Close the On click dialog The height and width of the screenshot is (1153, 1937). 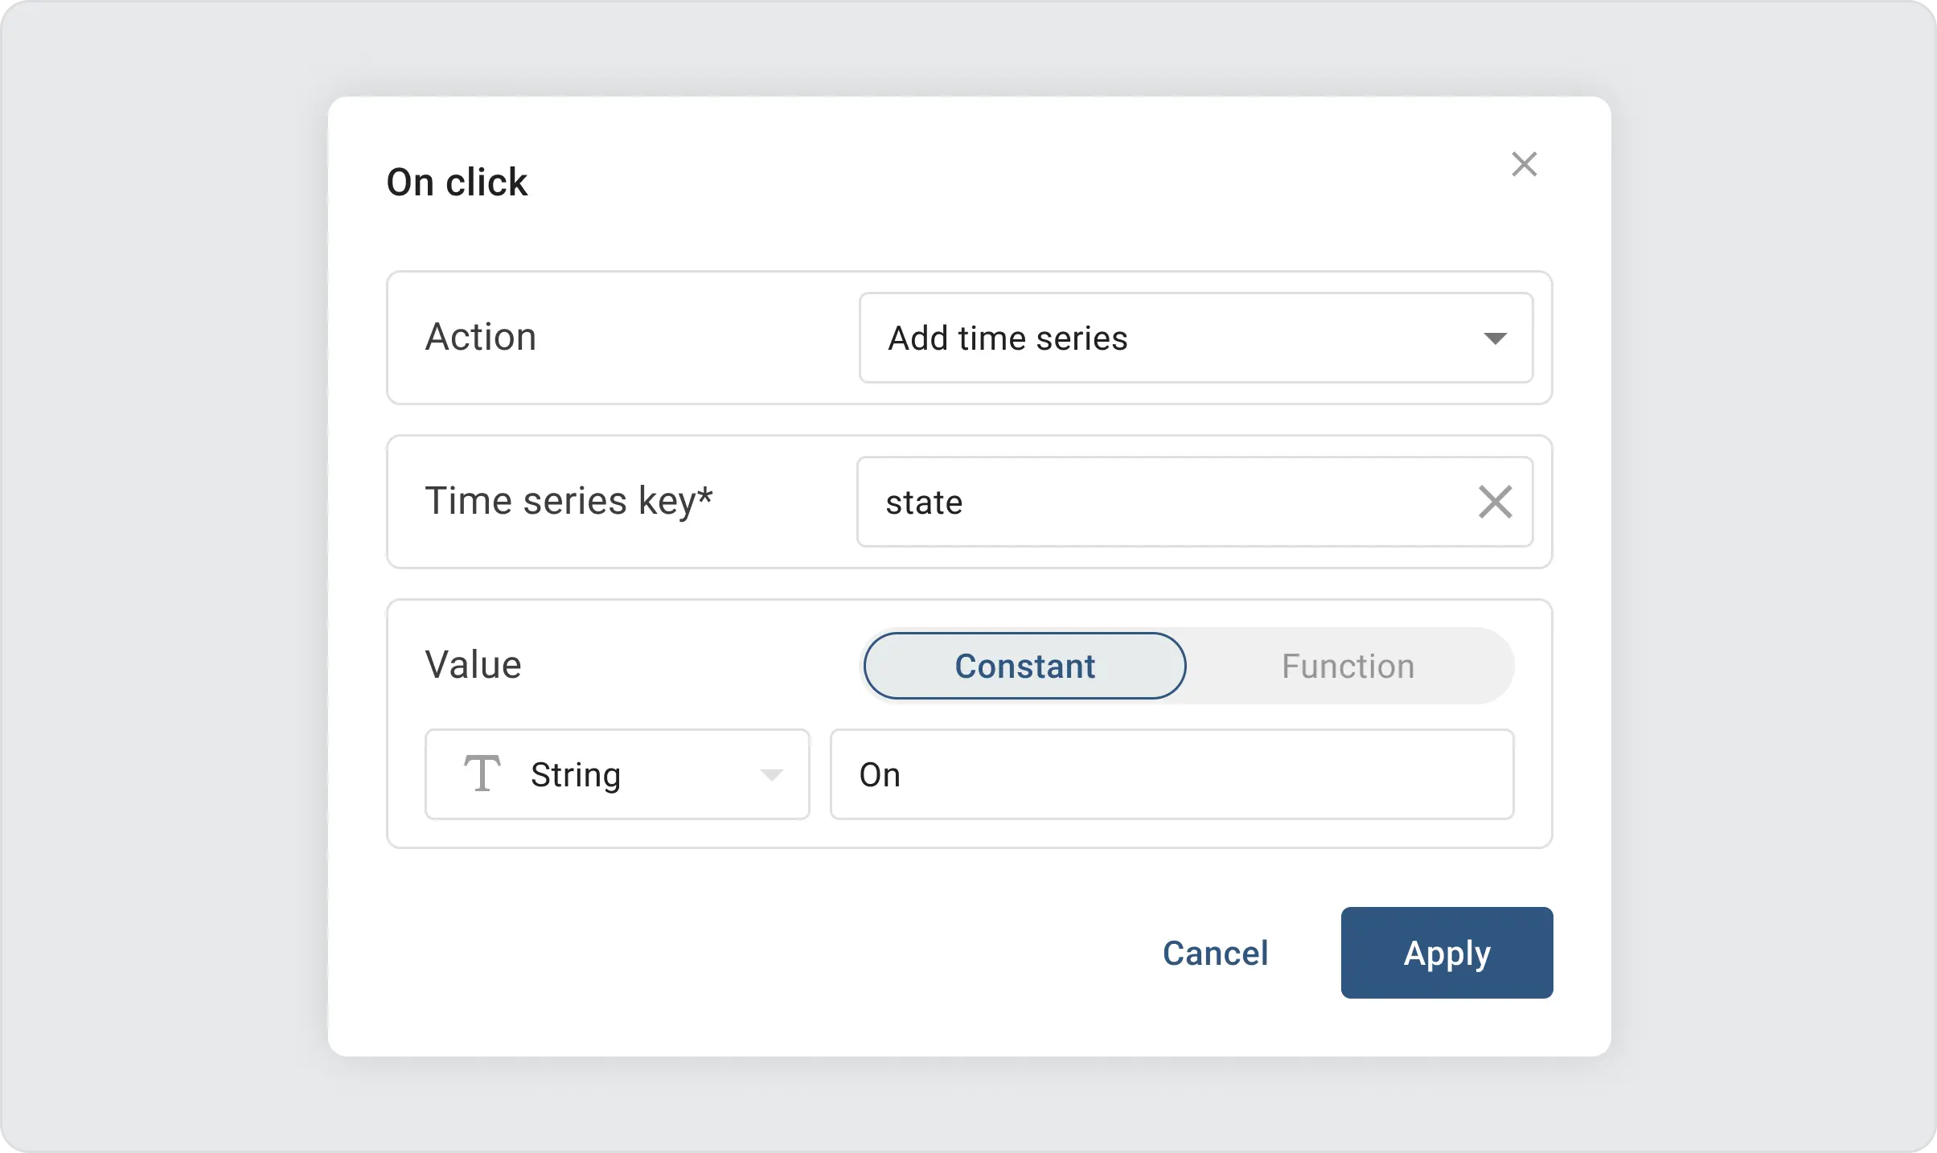1524,164
